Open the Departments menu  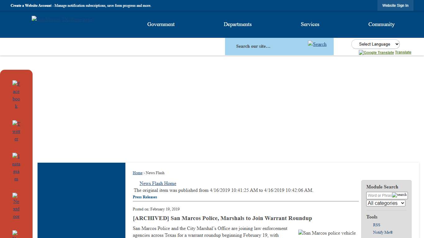pyautogui.click(x=237, y=24)
